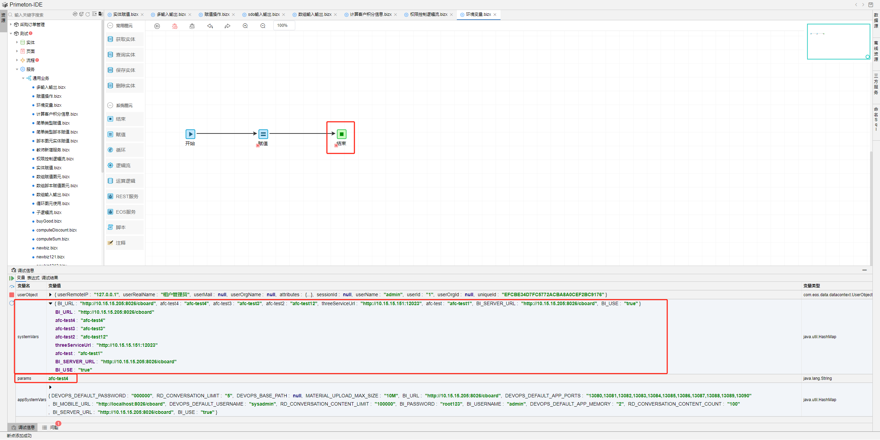880x440 pixels.
Task: Collapse the systemVars variable value
Action: pos(50,303)
